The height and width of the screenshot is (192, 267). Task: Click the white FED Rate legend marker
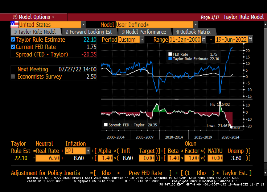pos(170,54)
